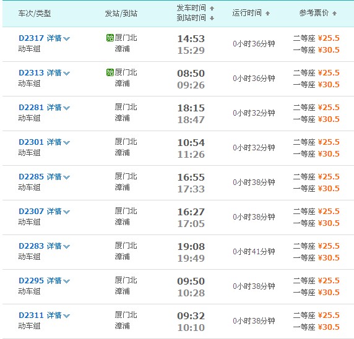Open train number D2307 link

point(31,212)
